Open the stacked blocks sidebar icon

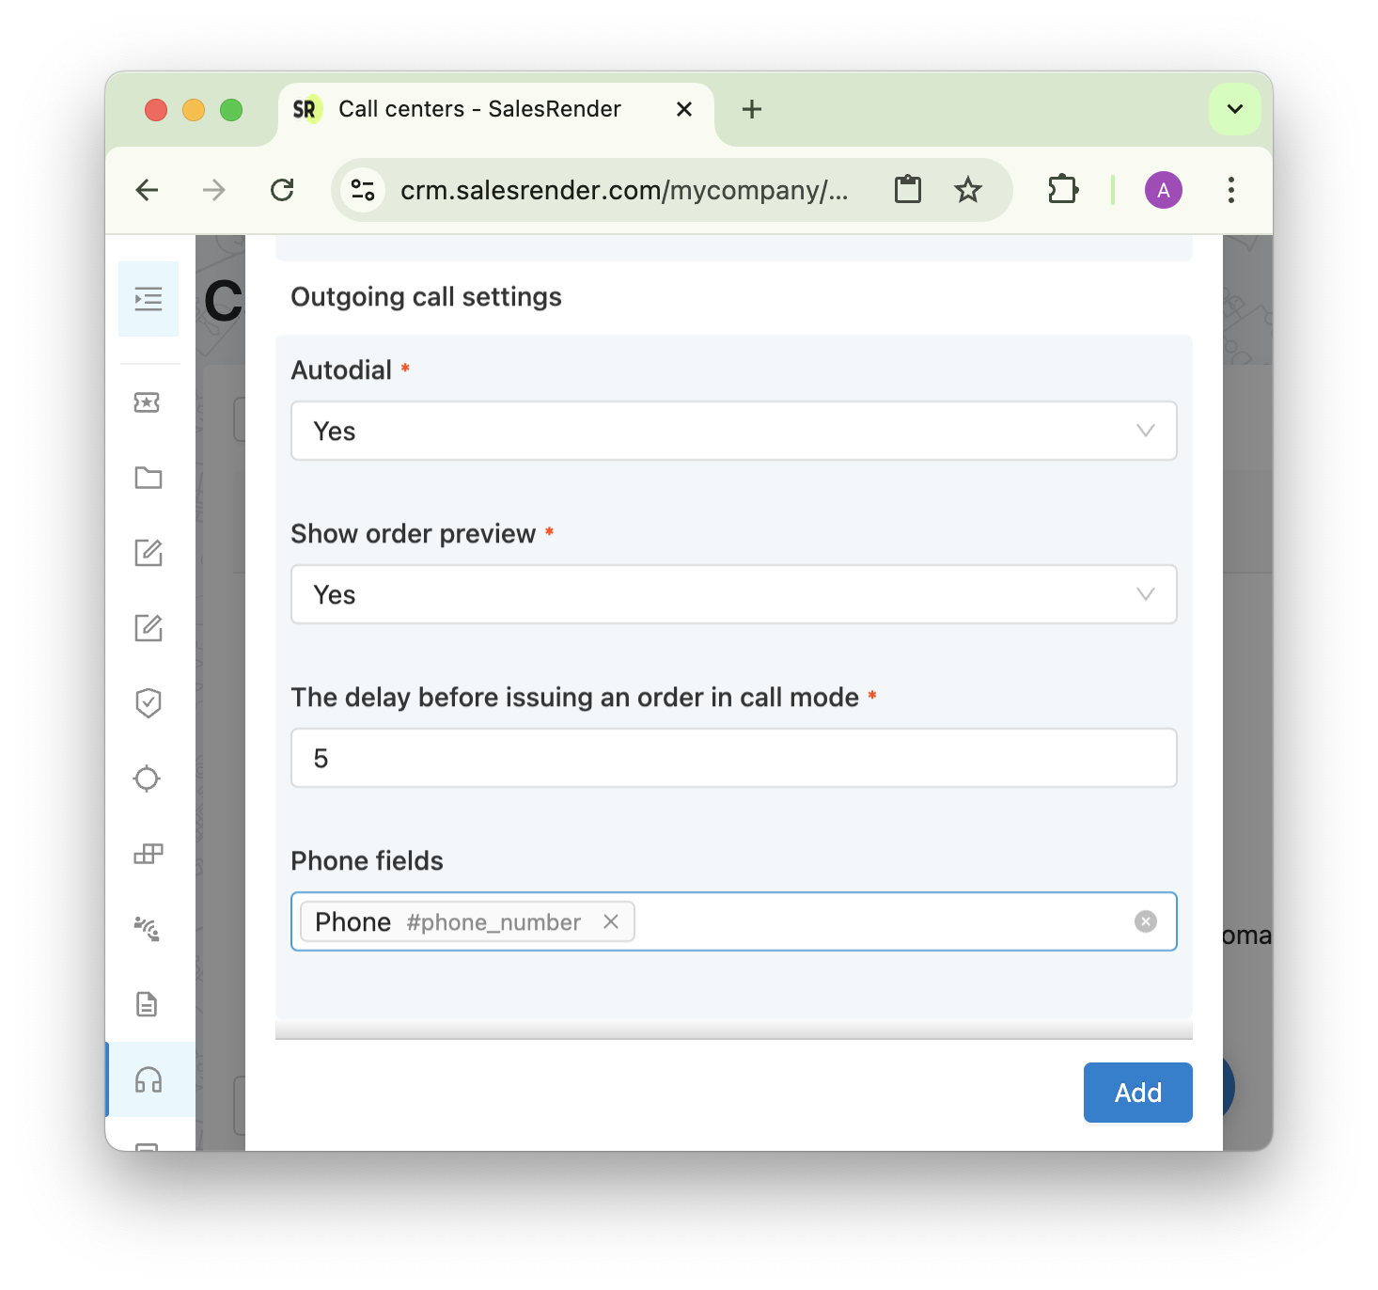[148, 854]
